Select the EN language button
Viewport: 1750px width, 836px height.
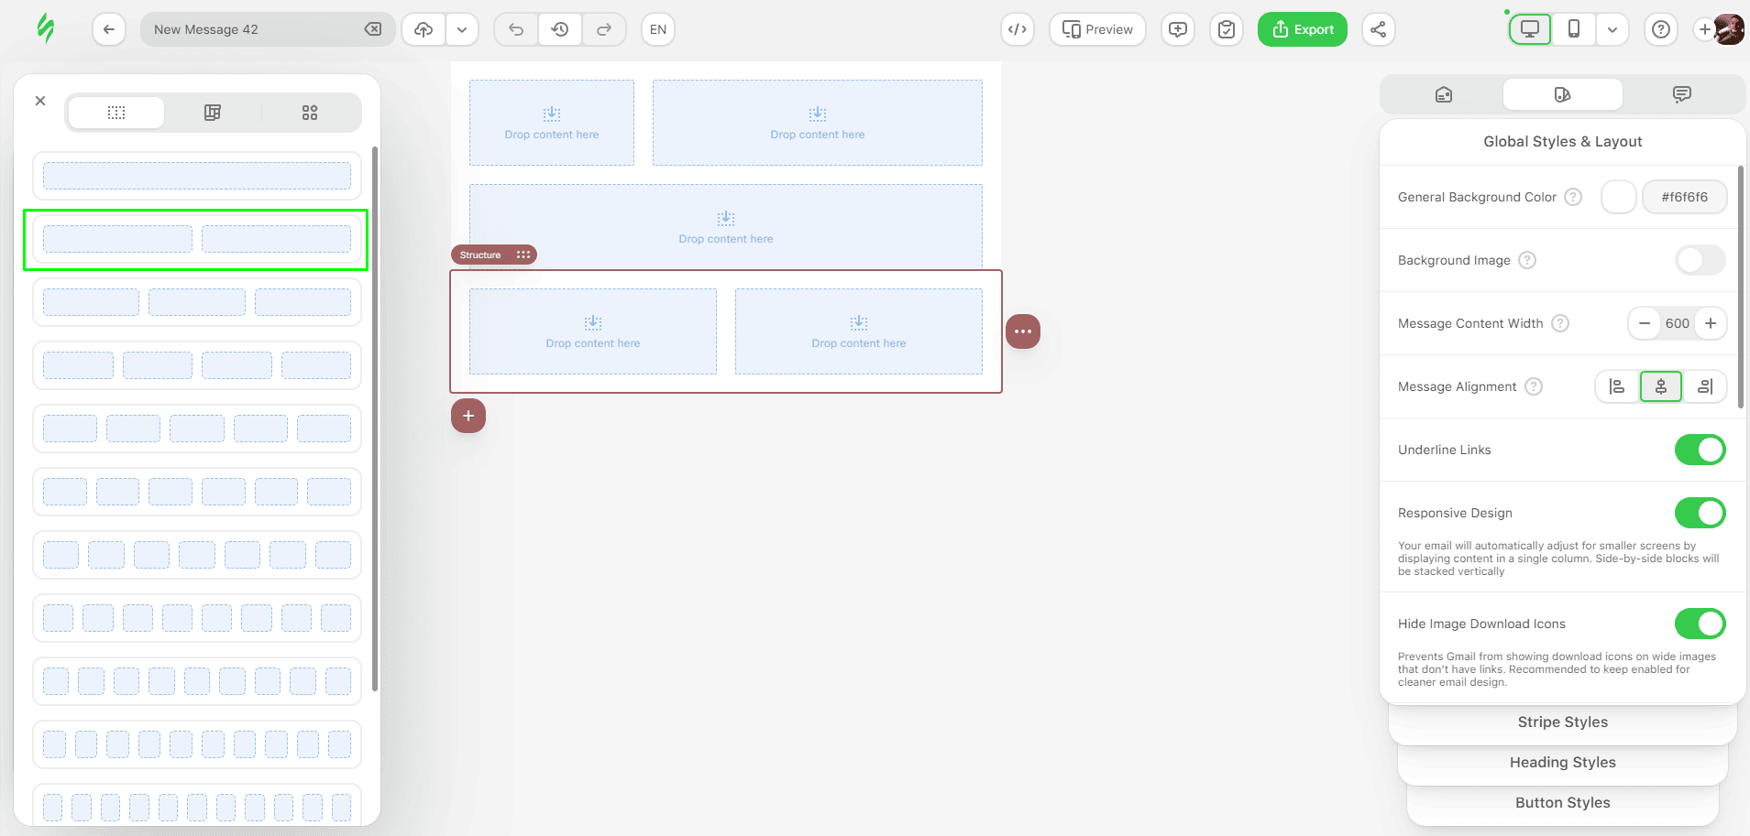pyautogui.click(x=658, y=29)
